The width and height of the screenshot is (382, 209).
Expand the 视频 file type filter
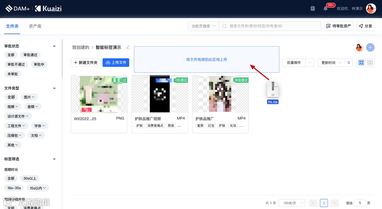coord(13,106)
